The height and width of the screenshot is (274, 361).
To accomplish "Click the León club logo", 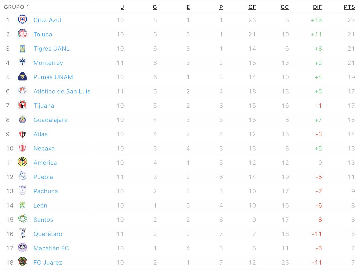I will click(x=22, y=205).
